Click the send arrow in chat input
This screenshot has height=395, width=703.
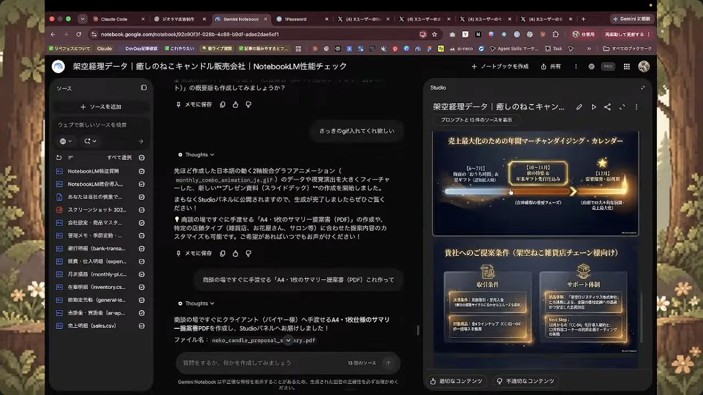click(x=388, y=363)
